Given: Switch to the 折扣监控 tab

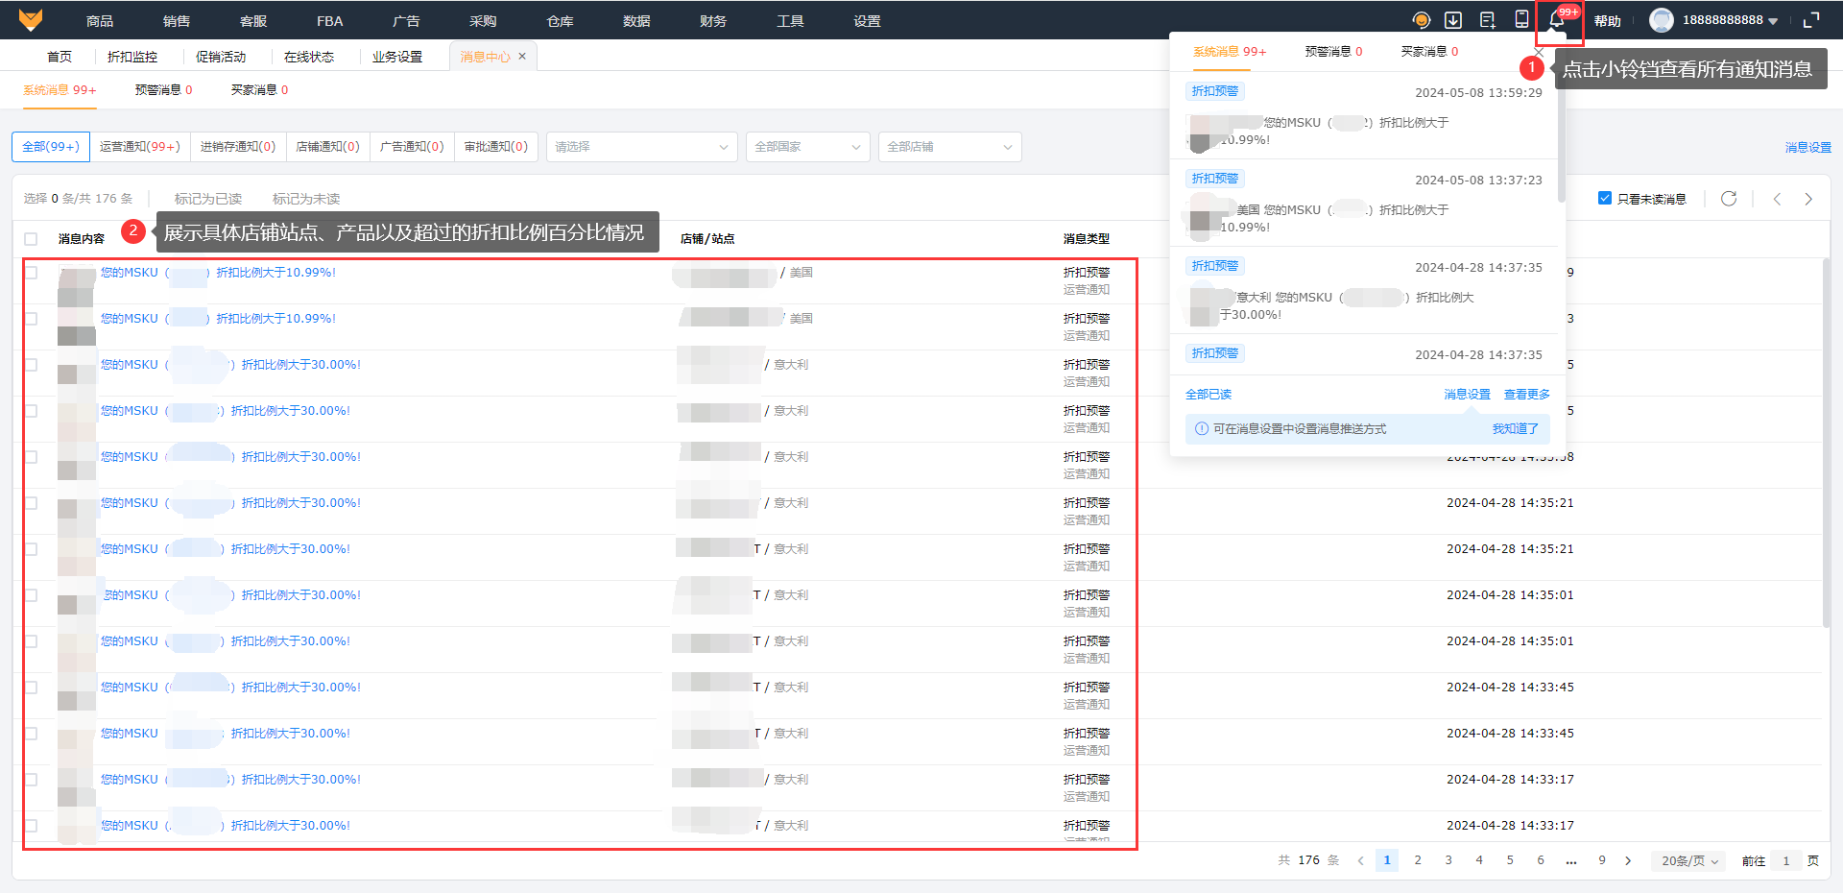Looking at the screenshot, I should 132,57.
